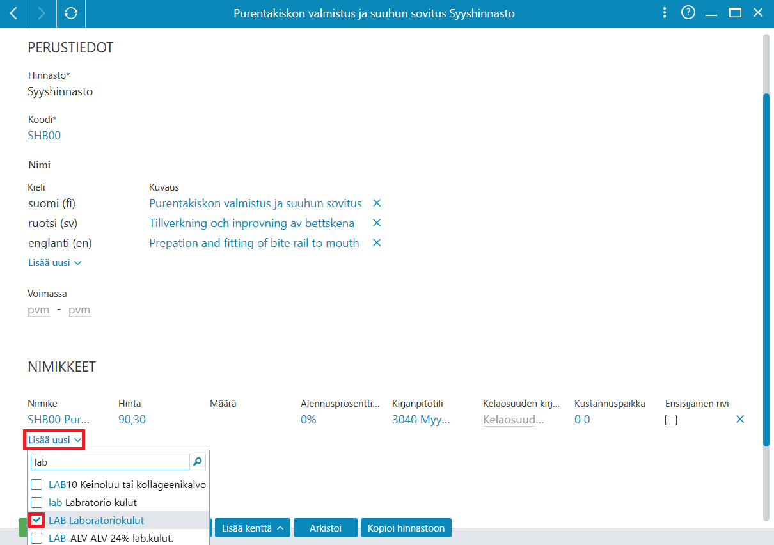Check the LAB-ALV ALV 24% lab.kulut box

point(37,538)
